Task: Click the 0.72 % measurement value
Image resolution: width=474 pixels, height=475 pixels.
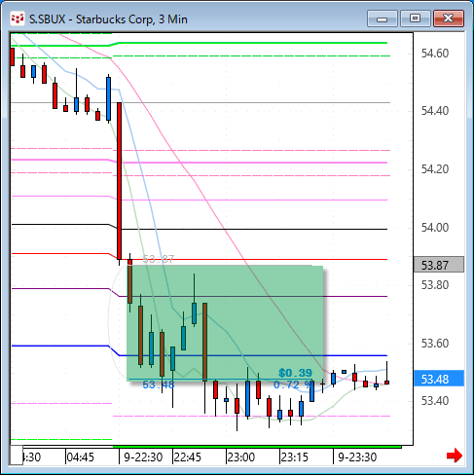Action: click(293, 384)
